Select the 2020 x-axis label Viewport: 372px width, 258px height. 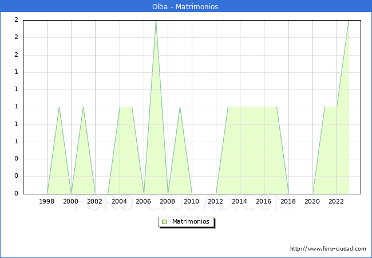point(312,201)
